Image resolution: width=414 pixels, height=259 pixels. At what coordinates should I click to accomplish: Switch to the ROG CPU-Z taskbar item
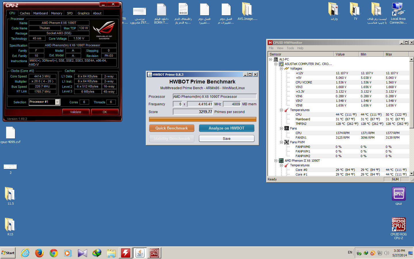pyautogui.click(x=155, y=253)
